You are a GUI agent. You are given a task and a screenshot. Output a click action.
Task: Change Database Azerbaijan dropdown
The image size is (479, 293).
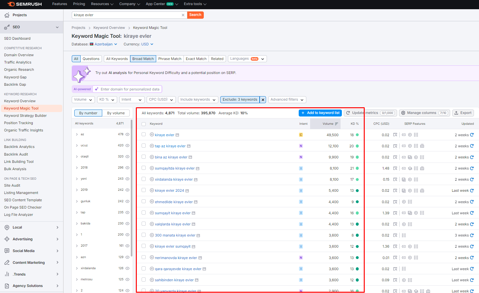pyautogui.click(x=103, y=44)
